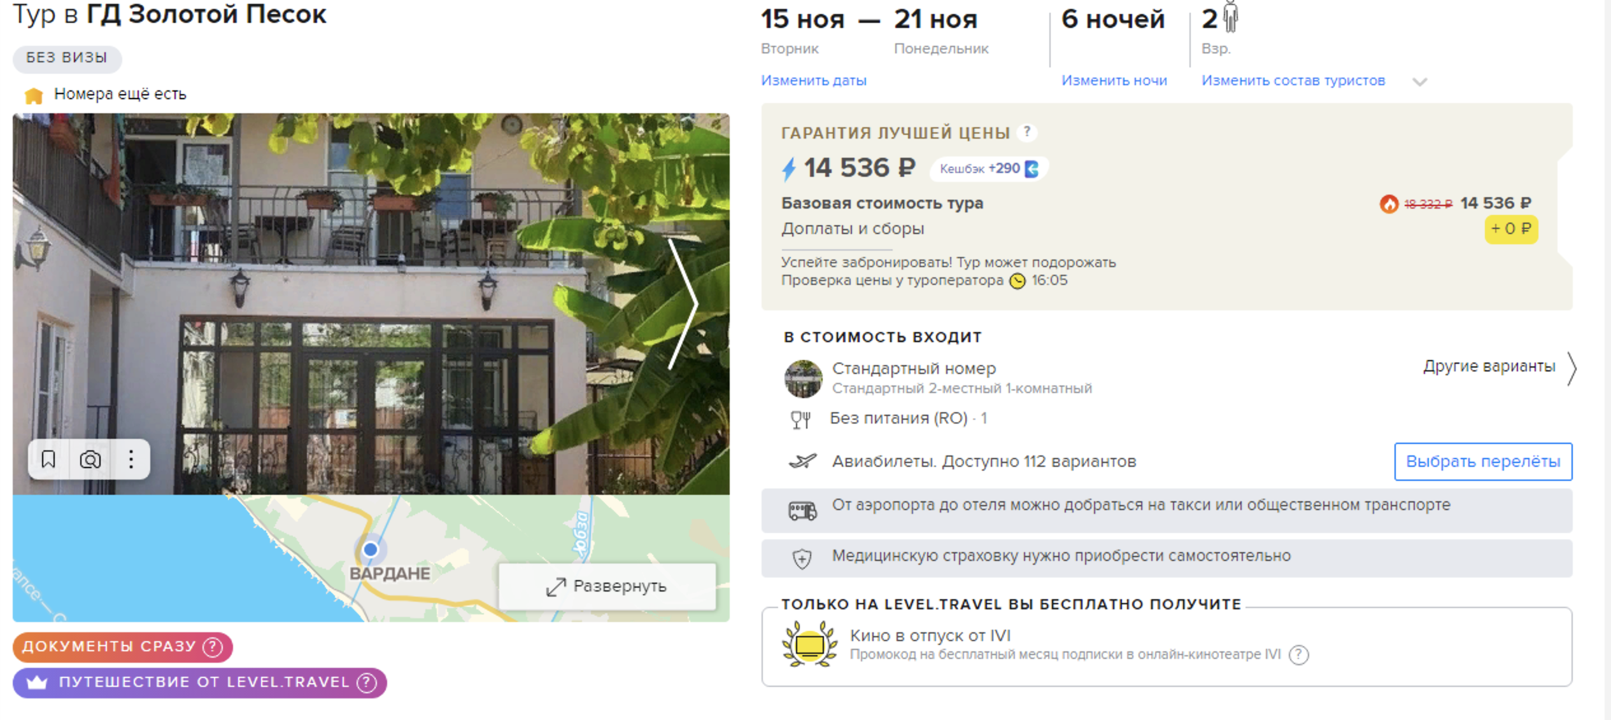1611x720 pixels.
Task: Expand the tourists composition chevron
Action: tap(1419, 81)
